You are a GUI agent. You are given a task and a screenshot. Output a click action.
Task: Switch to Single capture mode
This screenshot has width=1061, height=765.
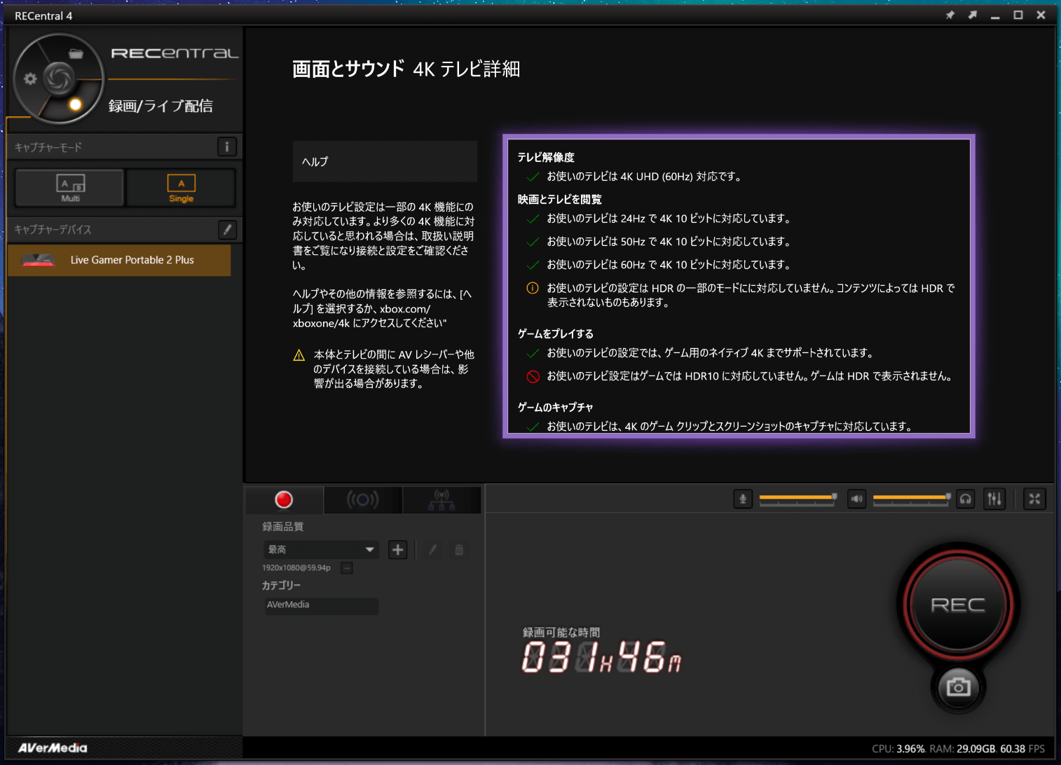tap(181, 188)
